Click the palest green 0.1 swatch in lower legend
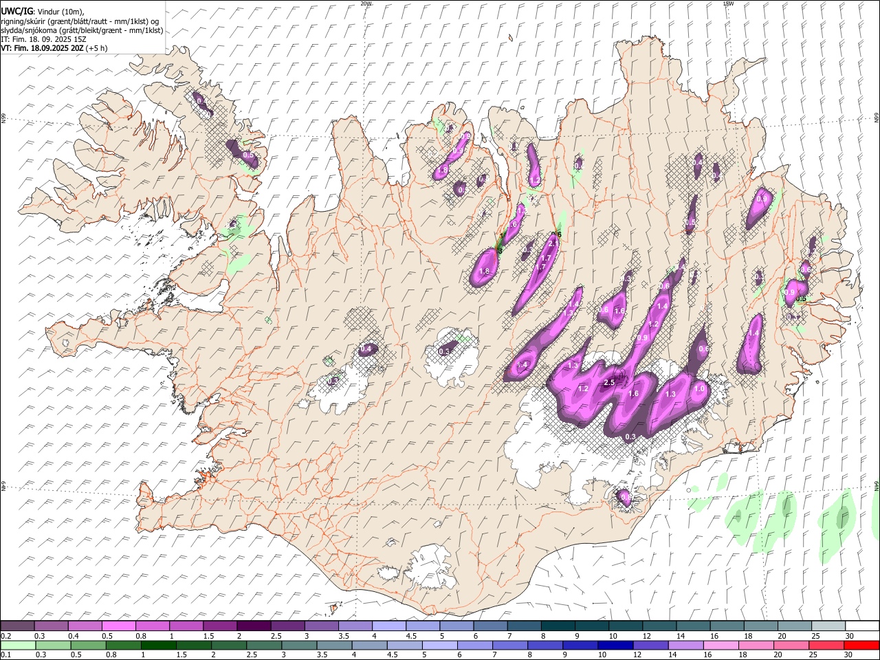The height and width of the screenshot is (660, 880). 18,645
